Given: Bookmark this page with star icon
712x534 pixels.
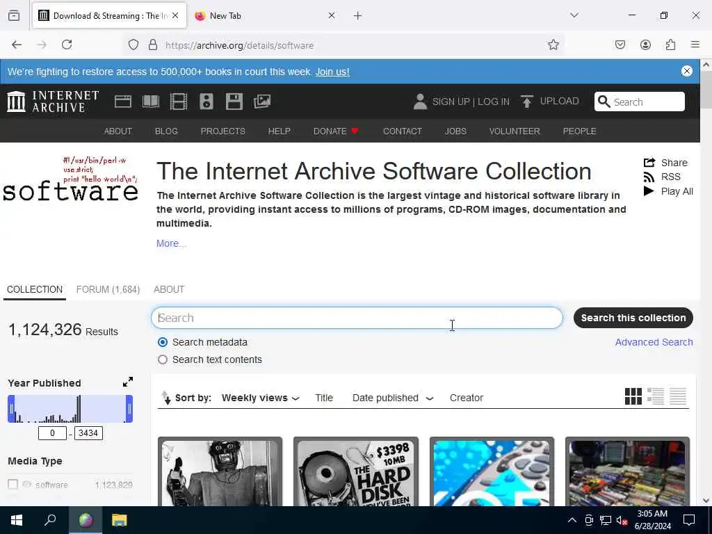Looking at the screenshot, I should click(553, 44).
